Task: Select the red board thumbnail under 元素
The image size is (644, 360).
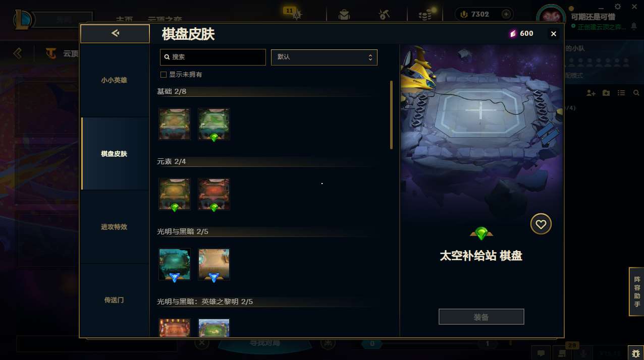Action: tap(214, 194)
